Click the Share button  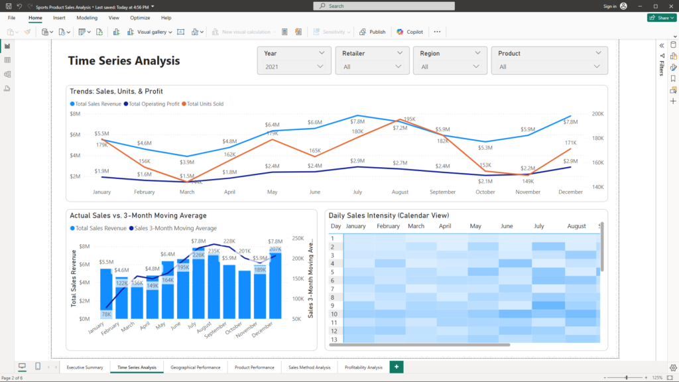661,18
